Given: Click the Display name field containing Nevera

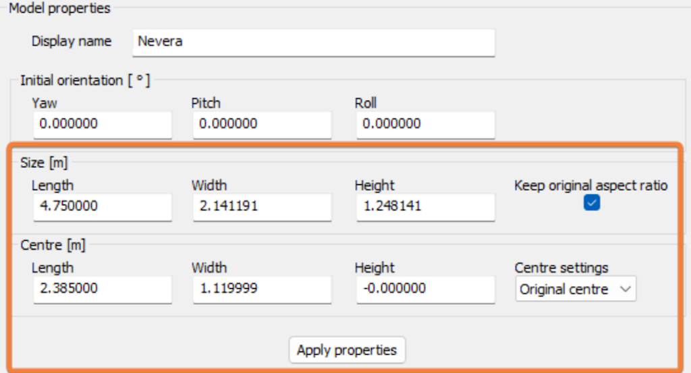Looking at the screenshot, I should 313,42.
